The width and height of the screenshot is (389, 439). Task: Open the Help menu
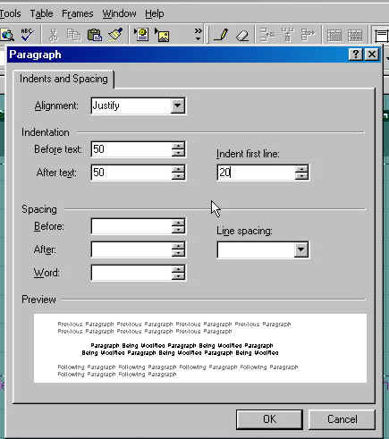(x=155, y=13)
